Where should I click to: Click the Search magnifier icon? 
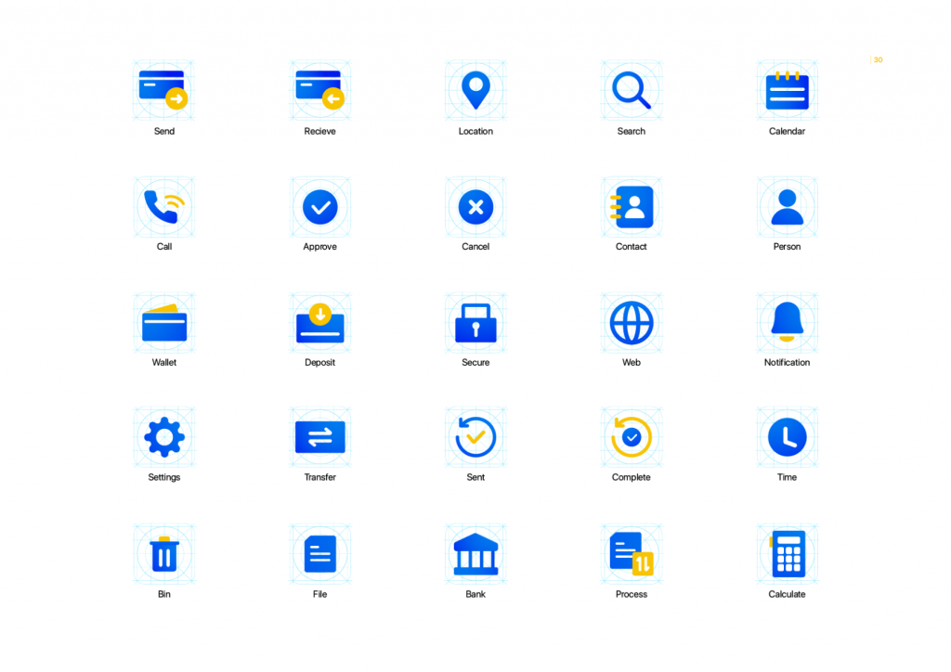632,90
